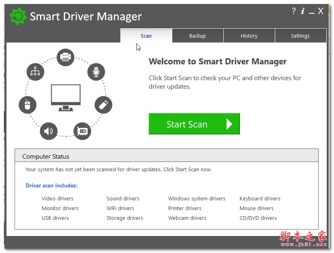Select the Scan tab
This screenshot has height=253, width=334.
point(146,36)
